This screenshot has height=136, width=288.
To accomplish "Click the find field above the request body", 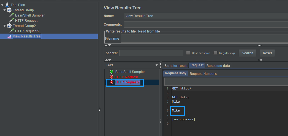I will [x=226, y=82].
